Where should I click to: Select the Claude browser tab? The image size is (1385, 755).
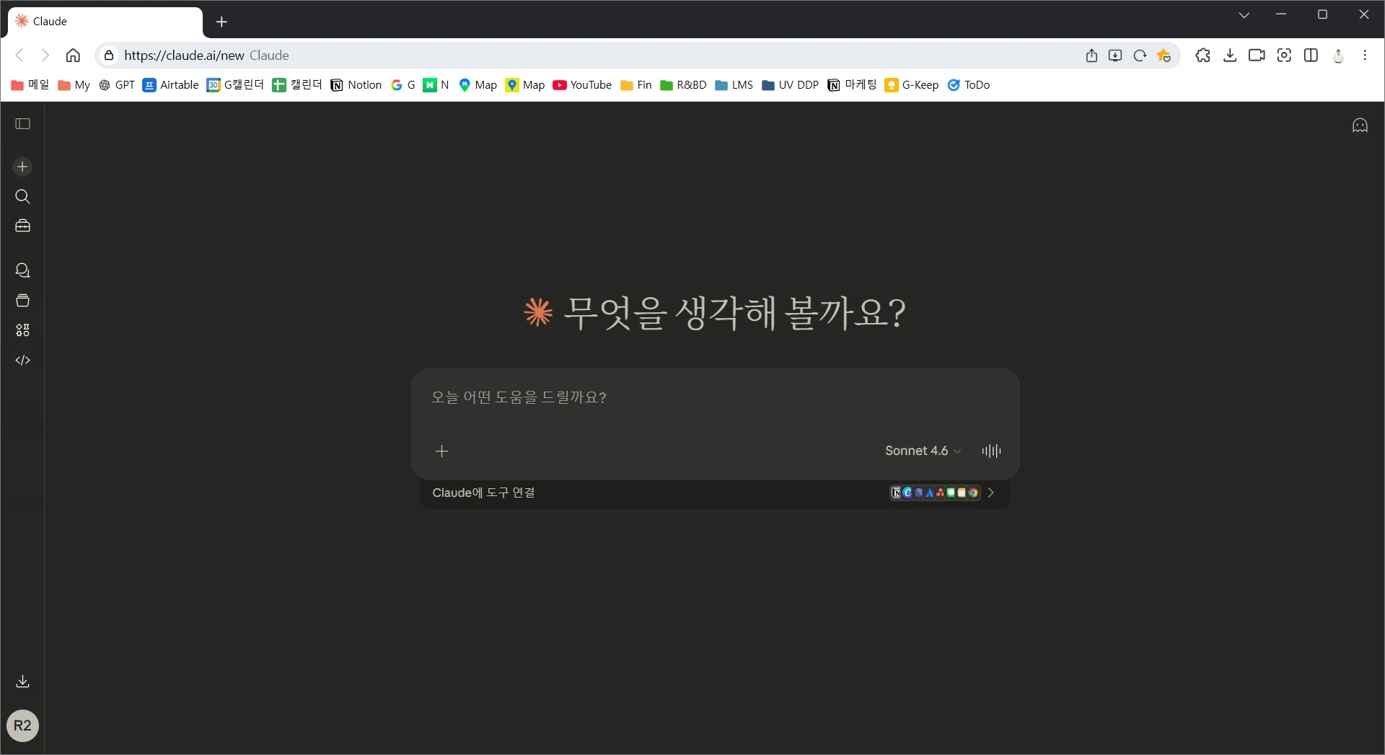click(105, 22)
